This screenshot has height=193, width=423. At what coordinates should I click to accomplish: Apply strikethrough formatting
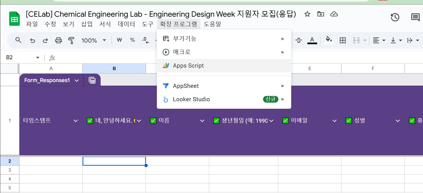coord(299,40)
